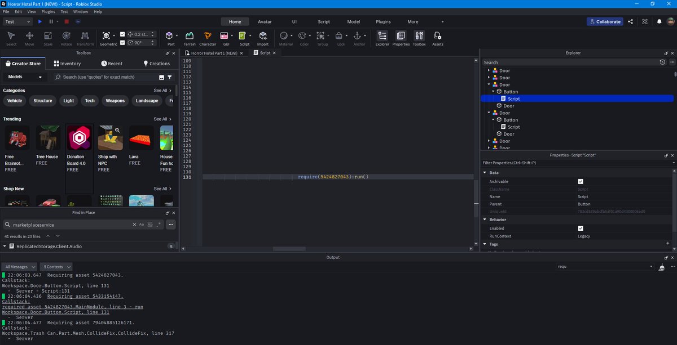Open the Plugins ribbon tab
This screenshot has height=345, width=677.
click(x=383, y=21)
